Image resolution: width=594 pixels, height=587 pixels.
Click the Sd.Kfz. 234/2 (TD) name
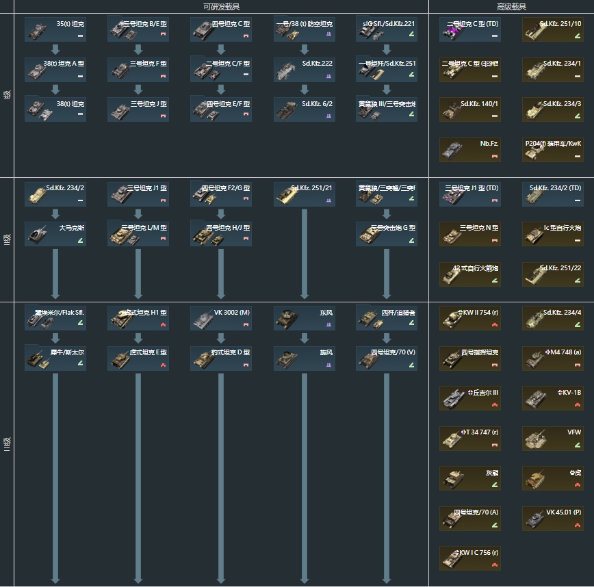(556, 187)
